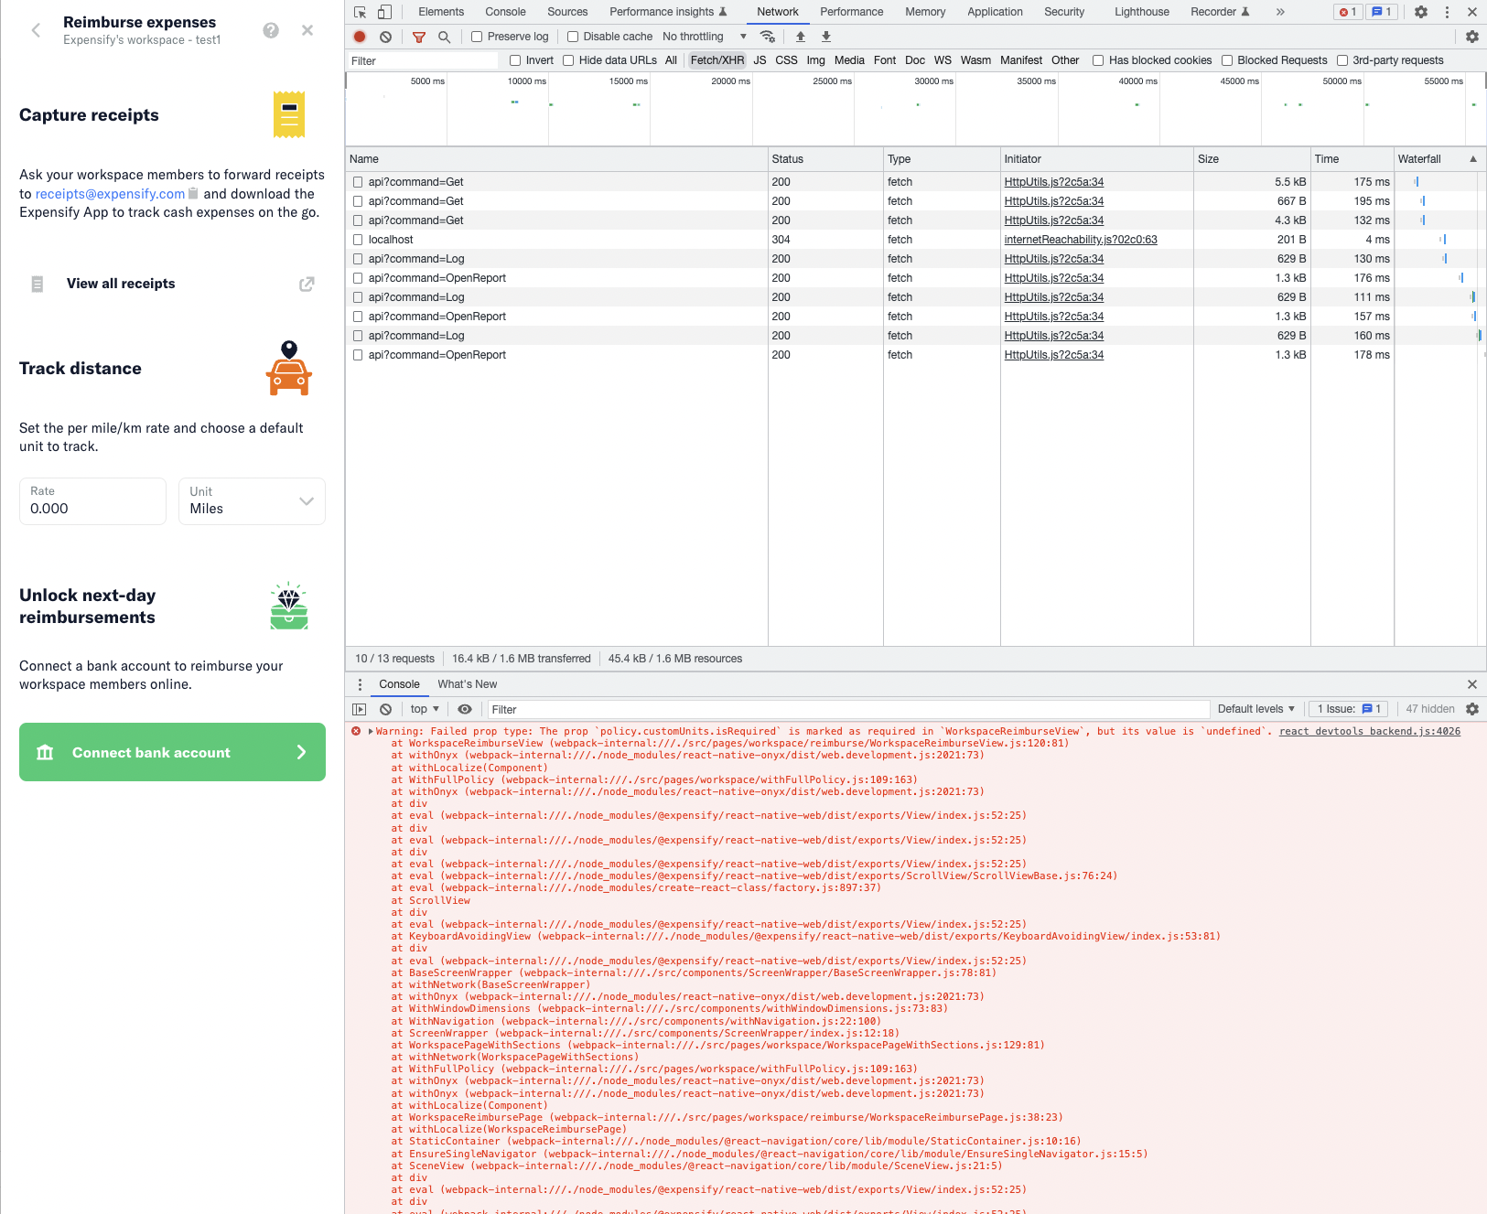
Task: Open network conditions wifi icon
Action: tap(768, 37)
